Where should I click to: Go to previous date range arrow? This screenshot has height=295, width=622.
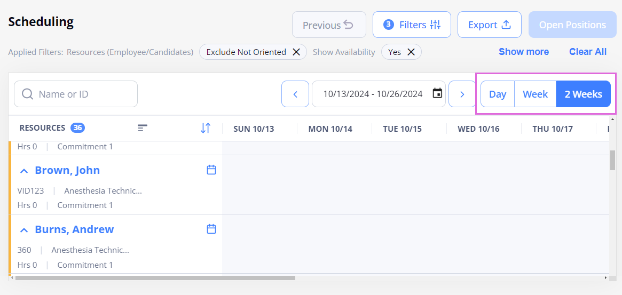pyautogui.click(x=295, y=94)
